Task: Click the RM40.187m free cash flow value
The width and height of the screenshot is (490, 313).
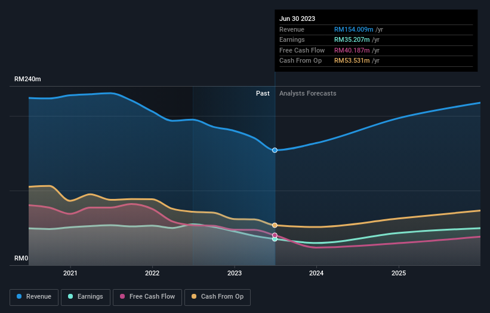Action: [x=352, y=50]
